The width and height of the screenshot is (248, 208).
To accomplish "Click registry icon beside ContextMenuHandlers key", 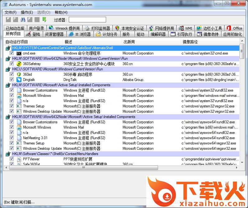I will (x=8, y=154).
